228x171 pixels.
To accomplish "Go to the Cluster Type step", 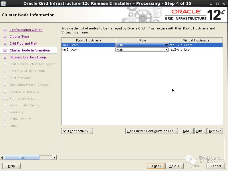I will [19, 37].
